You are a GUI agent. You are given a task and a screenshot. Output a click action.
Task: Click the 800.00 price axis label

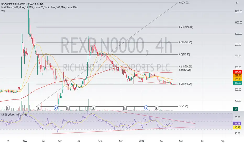coord(238,56)
